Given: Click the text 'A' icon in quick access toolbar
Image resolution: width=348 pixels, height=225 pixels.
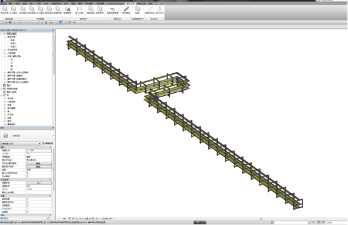Looking at the screenshot, I should coord(46,23).
